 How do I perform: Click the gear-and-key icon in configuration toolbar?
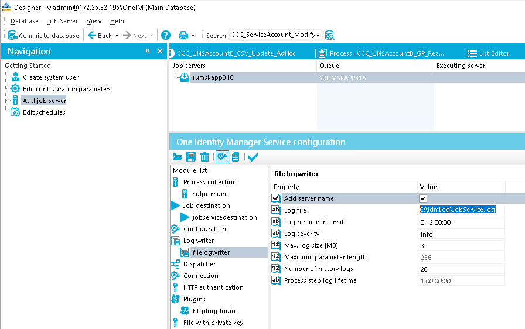[x=222, y=157]
